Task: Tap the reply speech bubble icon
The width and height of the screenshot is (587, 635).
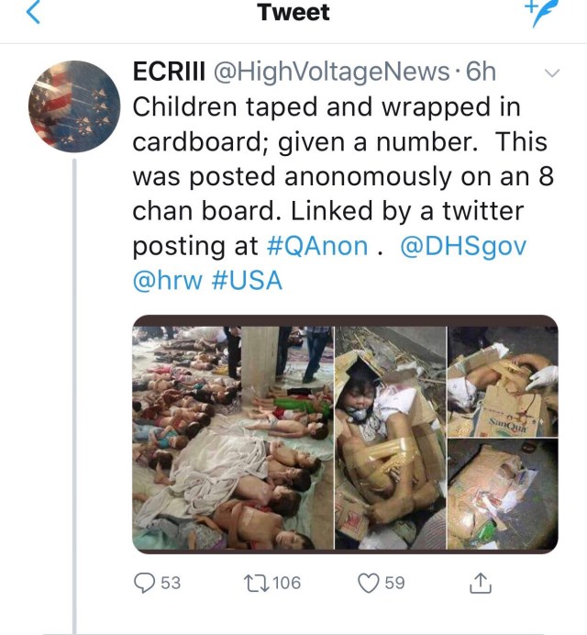Action: [x=146, y=583]
